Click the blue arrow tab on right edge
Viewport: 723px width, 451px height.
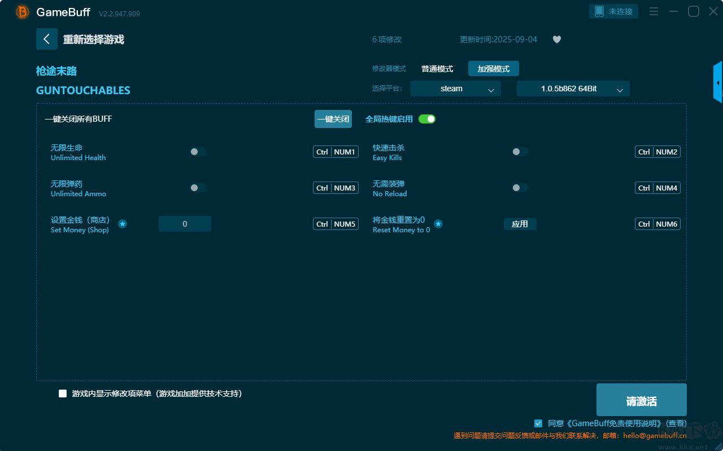[x=718, y=82]
